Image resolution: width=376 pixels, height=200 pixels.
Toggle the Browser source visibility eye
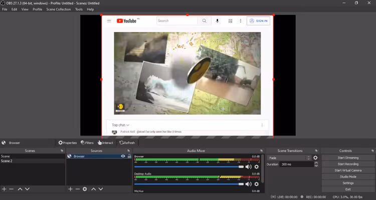pyautogui.click(x=123, y=156)
